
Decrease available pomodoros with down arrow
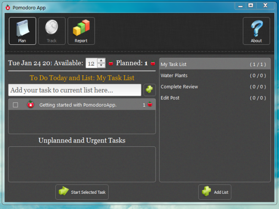pyautogui.click(x=101, y=65)
